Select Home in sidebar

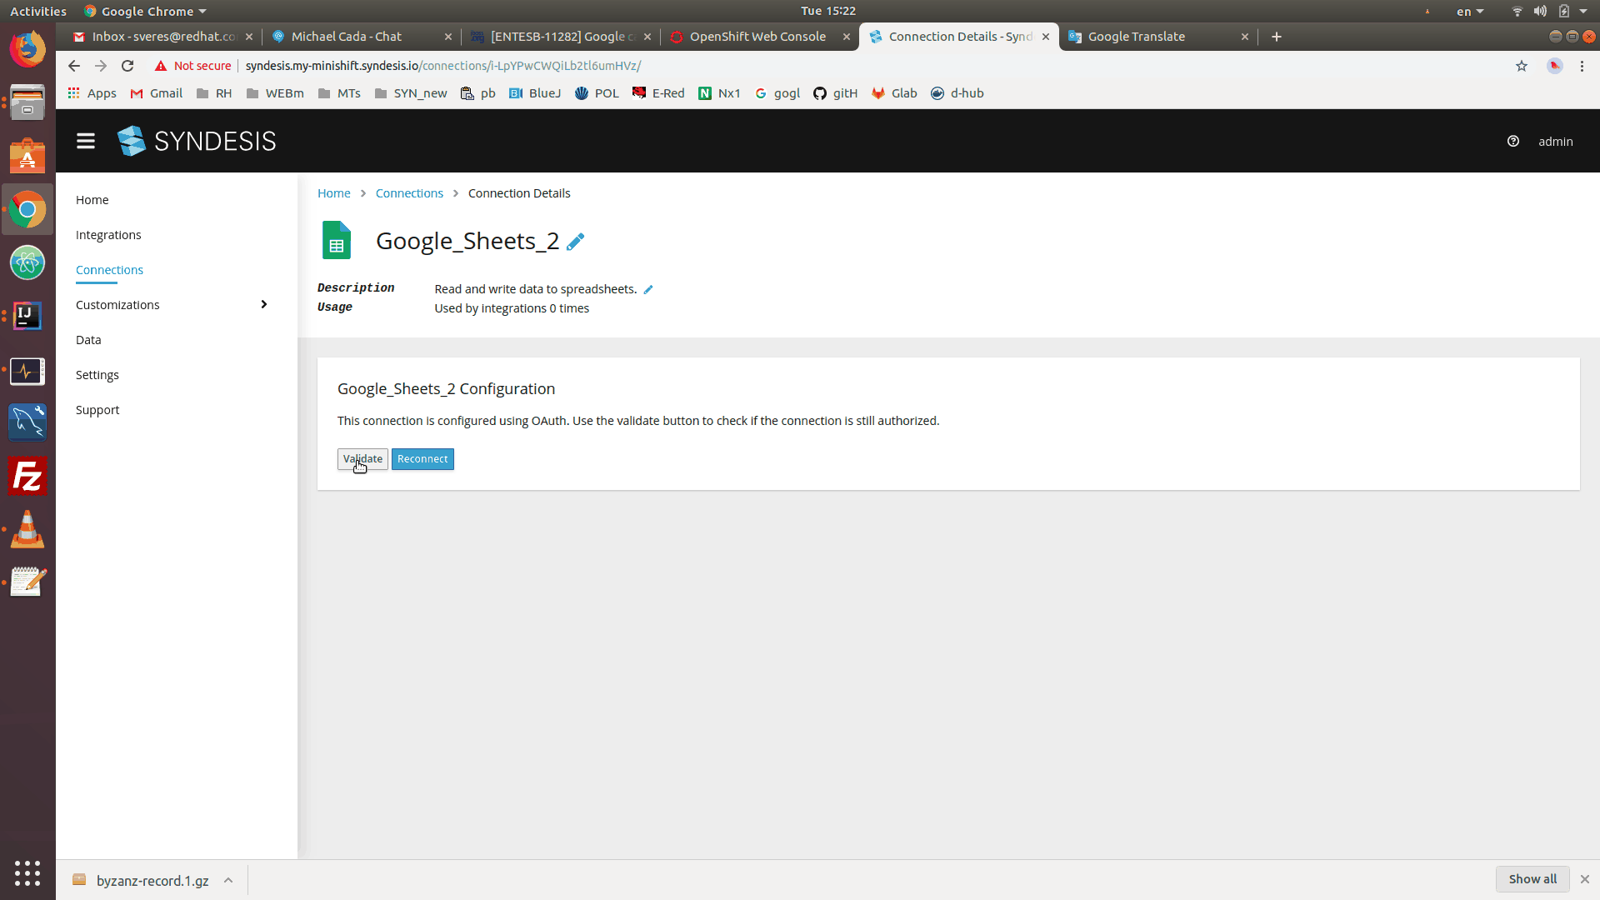click(92, 200)
